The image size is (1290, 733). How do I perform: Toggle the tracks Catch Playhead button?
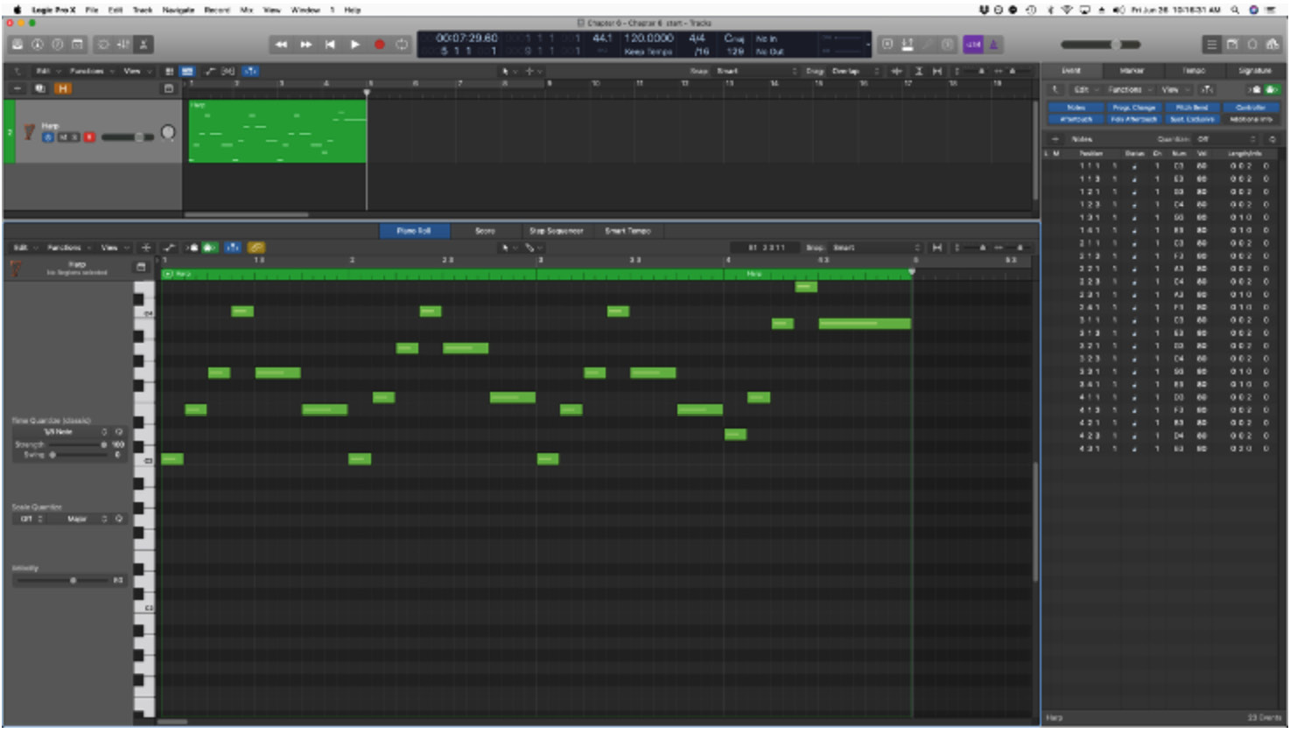coord(250,71)
